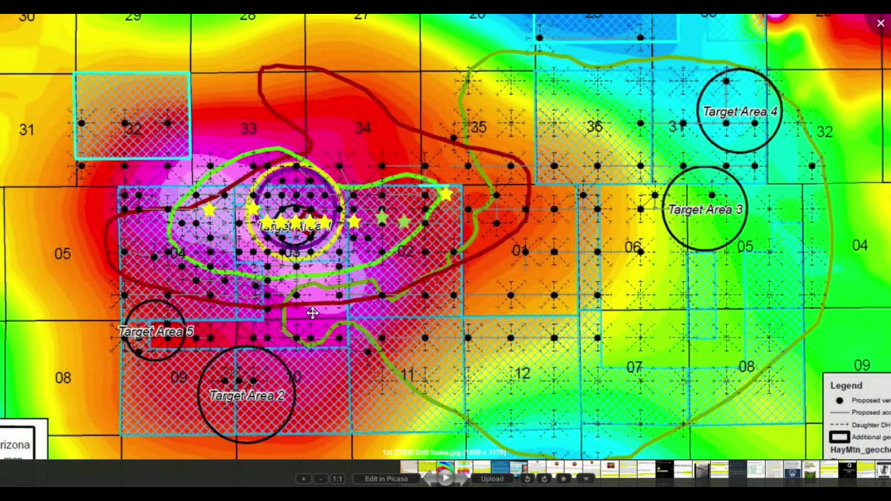
Task: Rotate the image counter-clockwise
Action: [x=528, y=479]
